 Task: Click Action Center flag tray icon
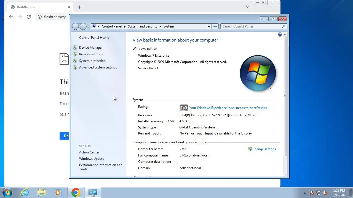pyautogui.click(x=312, y=193)
